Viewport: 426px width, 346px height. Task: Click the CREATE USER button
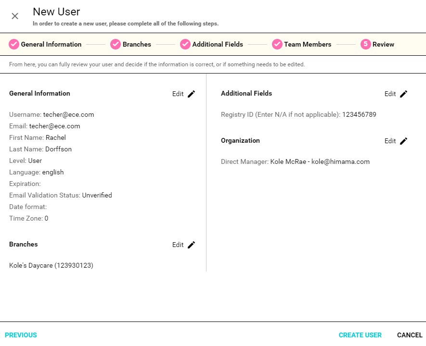click(360, 335)
